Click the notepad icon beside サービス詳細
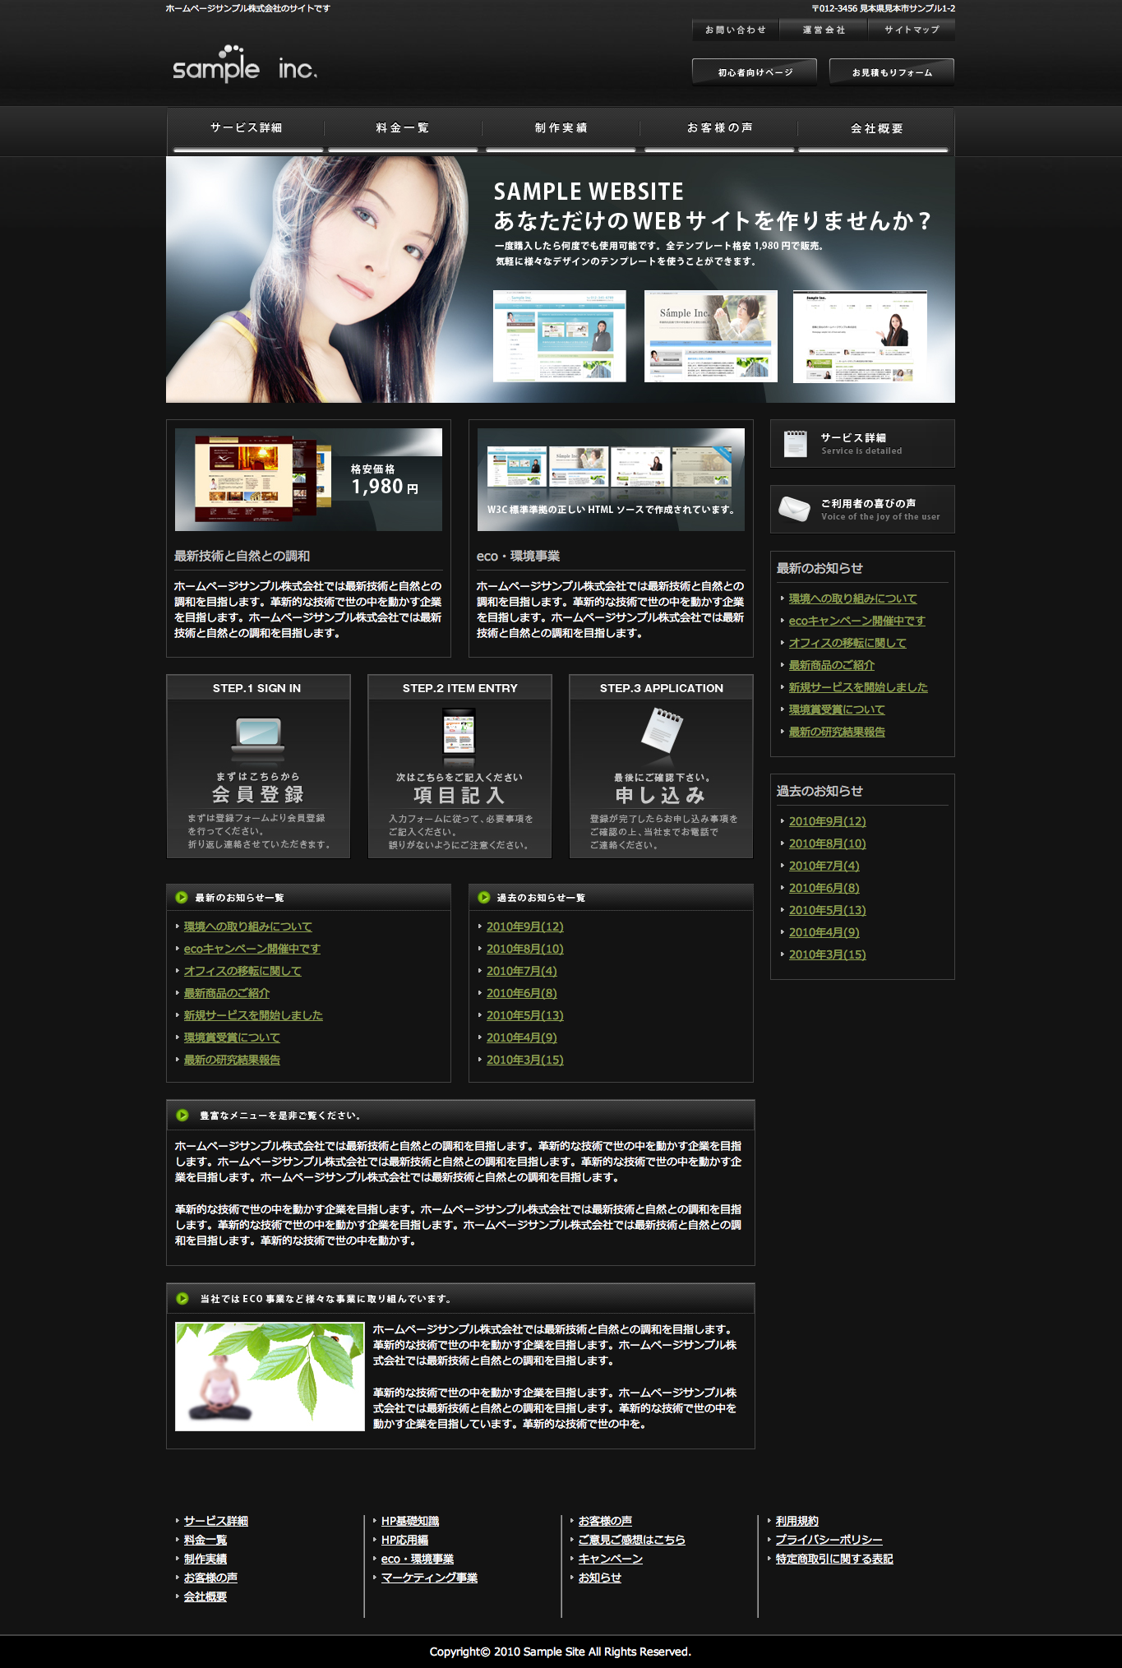 click(795, 444)
